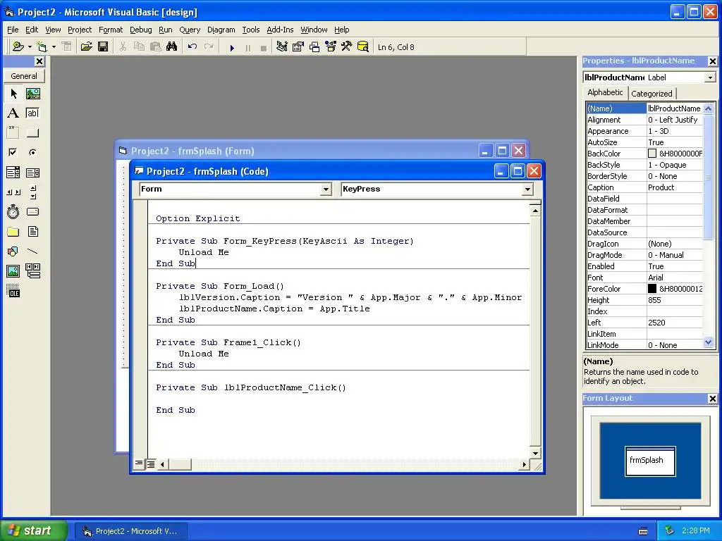The image size is (722, 541).
Task: Expand the Form object dropdown in code window
Action: pos(326,189)
